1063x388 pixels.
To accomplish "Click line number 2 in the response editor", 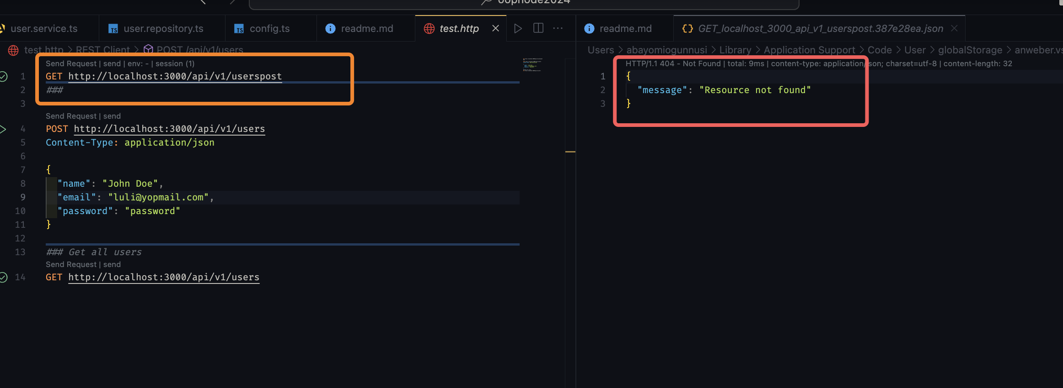I will (603, 90).
